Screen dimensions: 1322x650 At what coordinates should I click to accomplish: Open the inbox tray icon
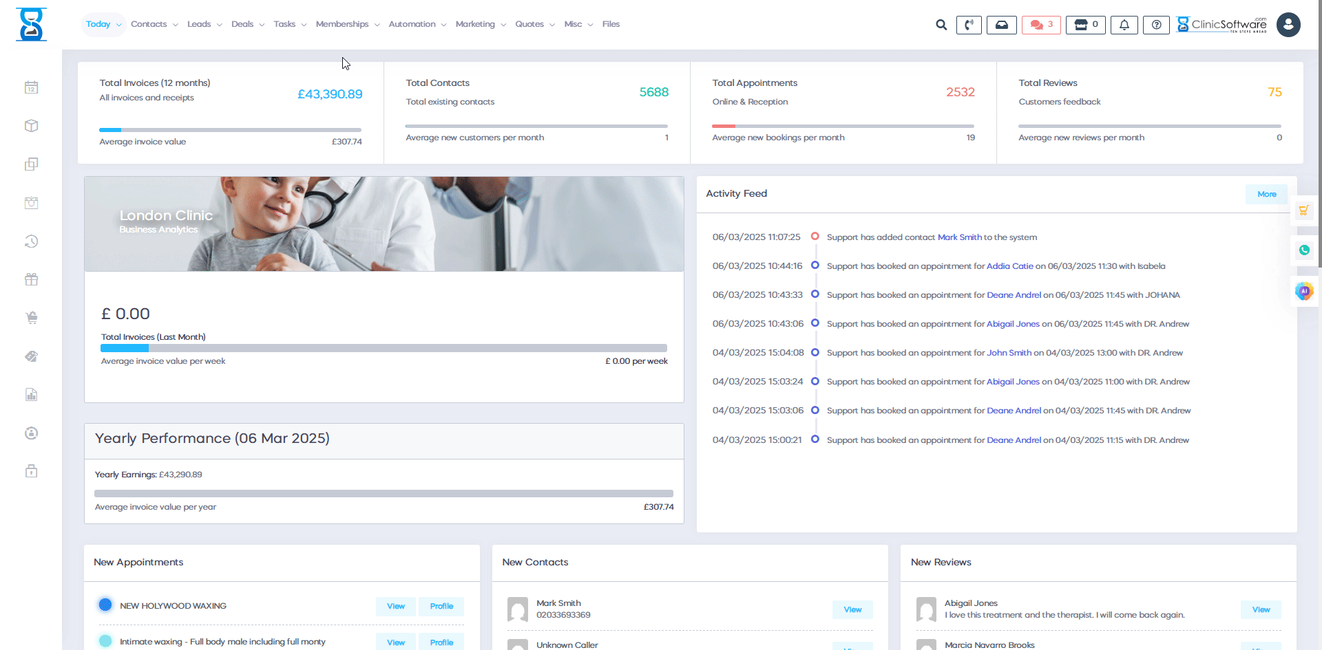(1002, 24)
